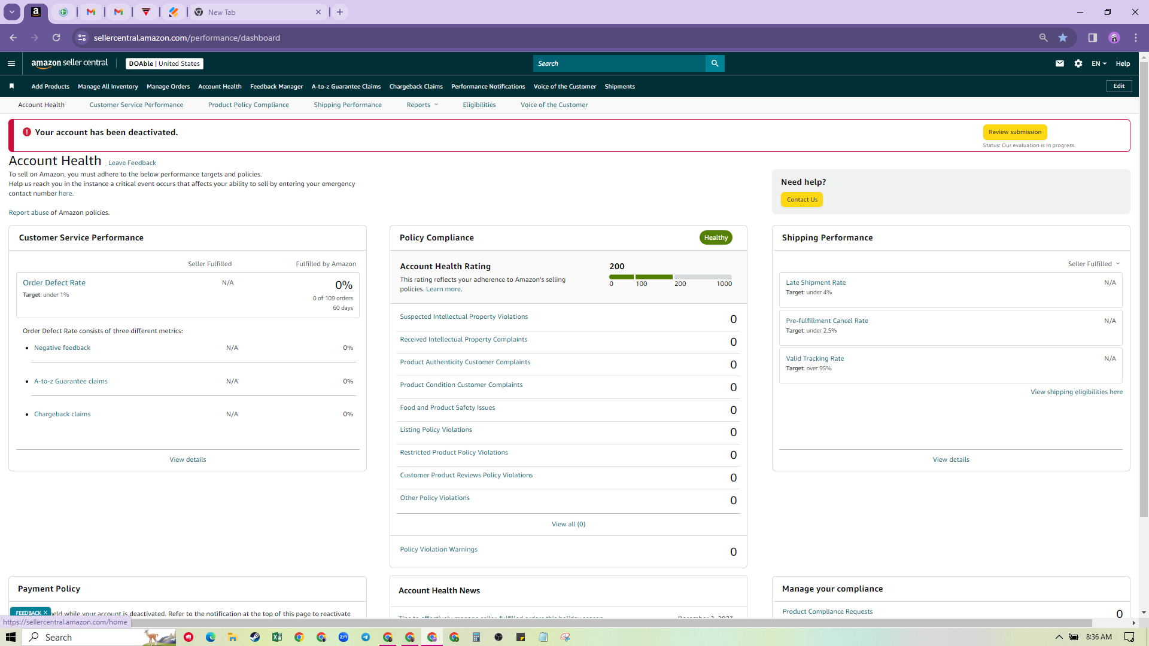Select the Eligibilities tab
Viewport: 1149px width, 646px height.
(479, 105)
